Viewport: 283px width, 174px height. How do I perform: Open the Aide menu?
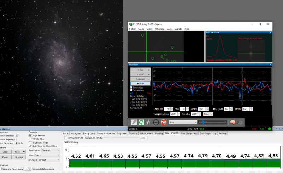[x=187, y=29]
